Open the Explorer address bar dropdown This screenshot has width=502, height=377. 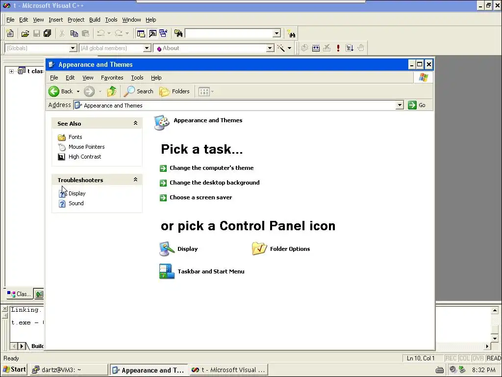(x=400, y=105)
